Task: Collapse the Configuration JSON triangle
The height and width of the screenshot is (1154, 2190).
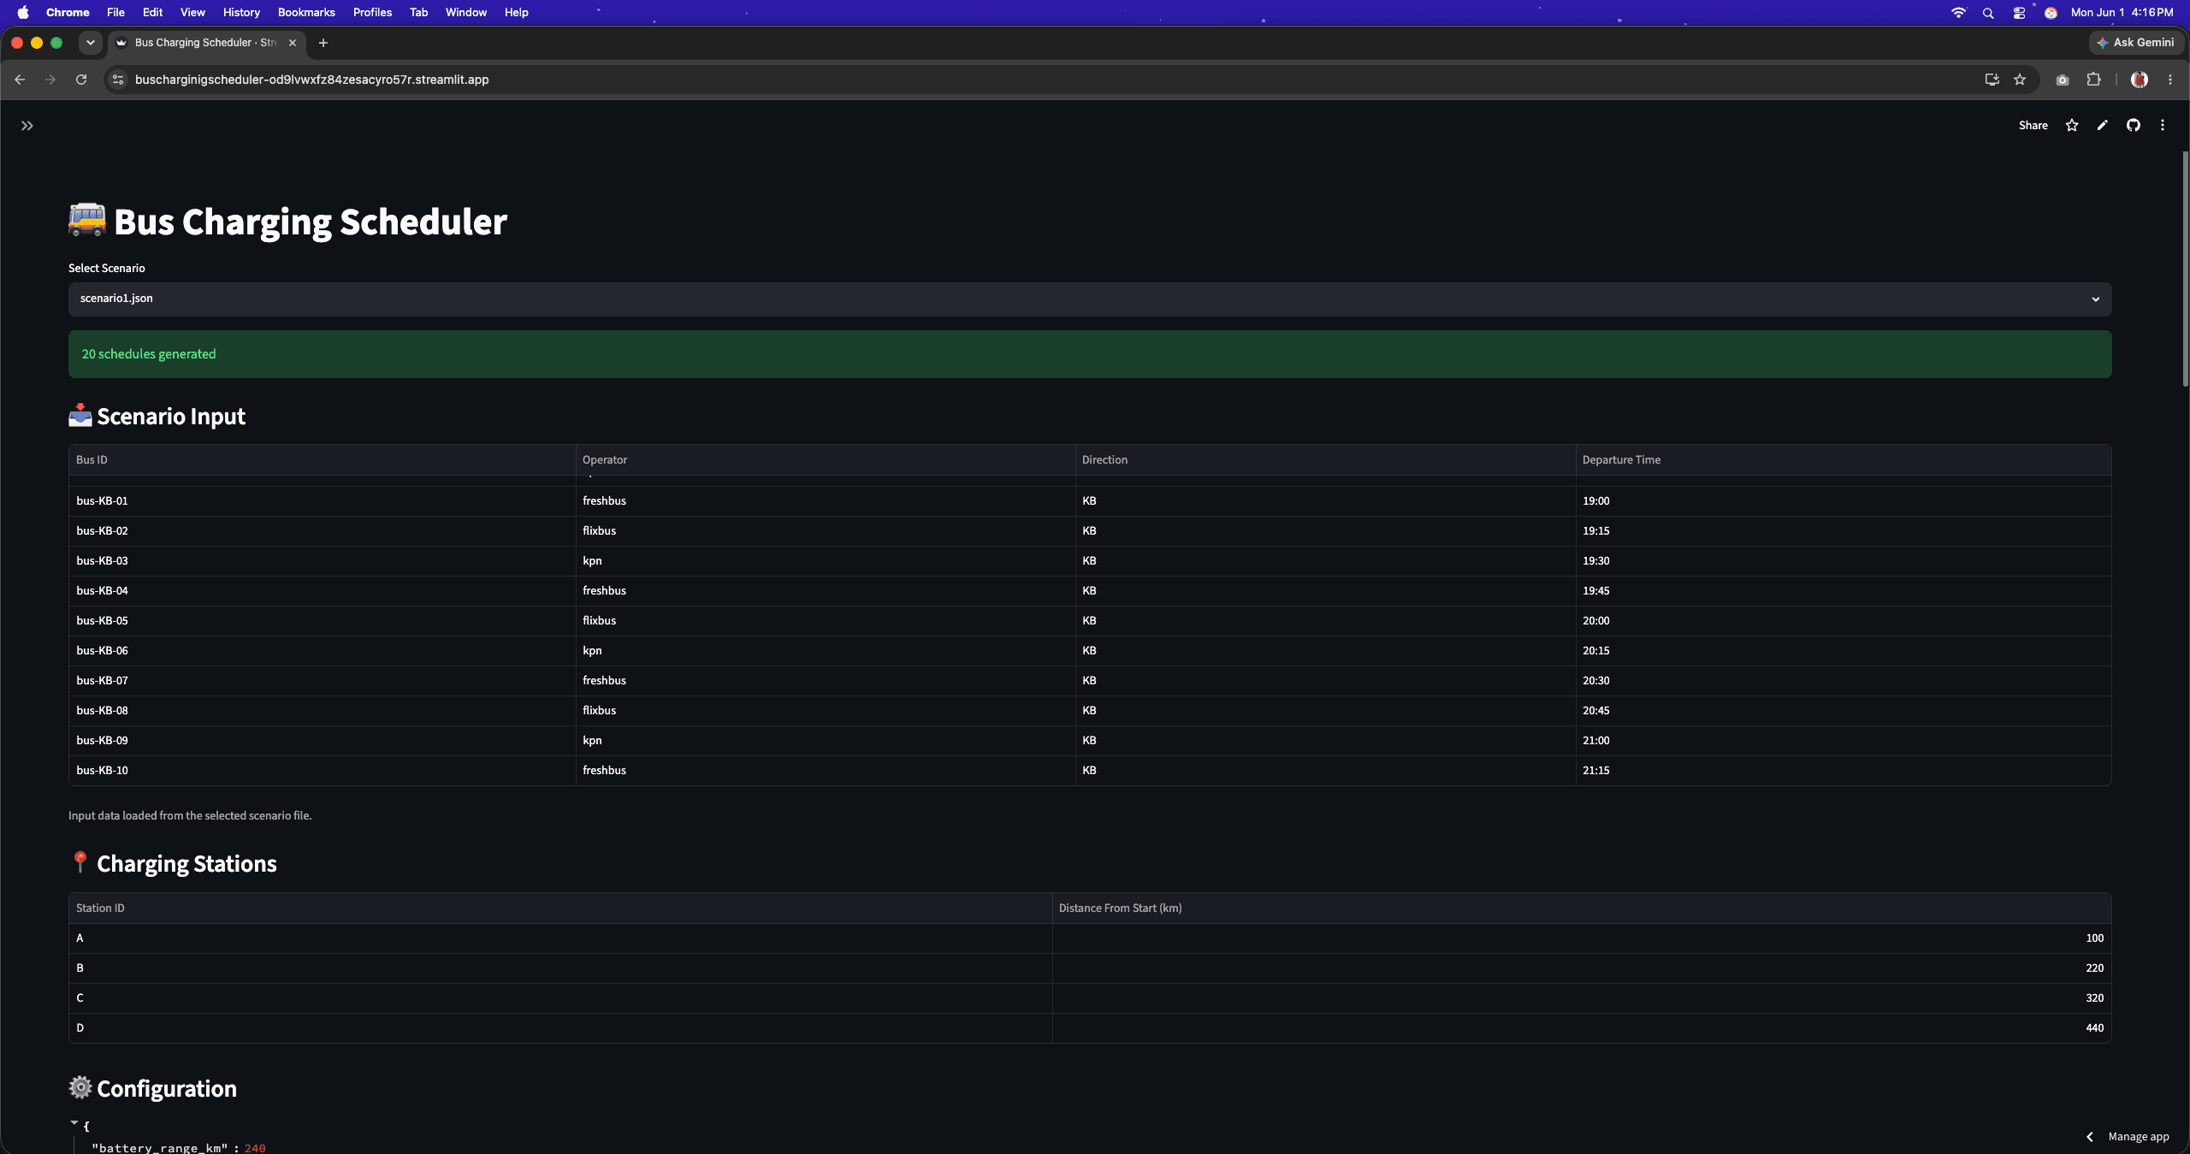Action: (x=74, y=1123)
